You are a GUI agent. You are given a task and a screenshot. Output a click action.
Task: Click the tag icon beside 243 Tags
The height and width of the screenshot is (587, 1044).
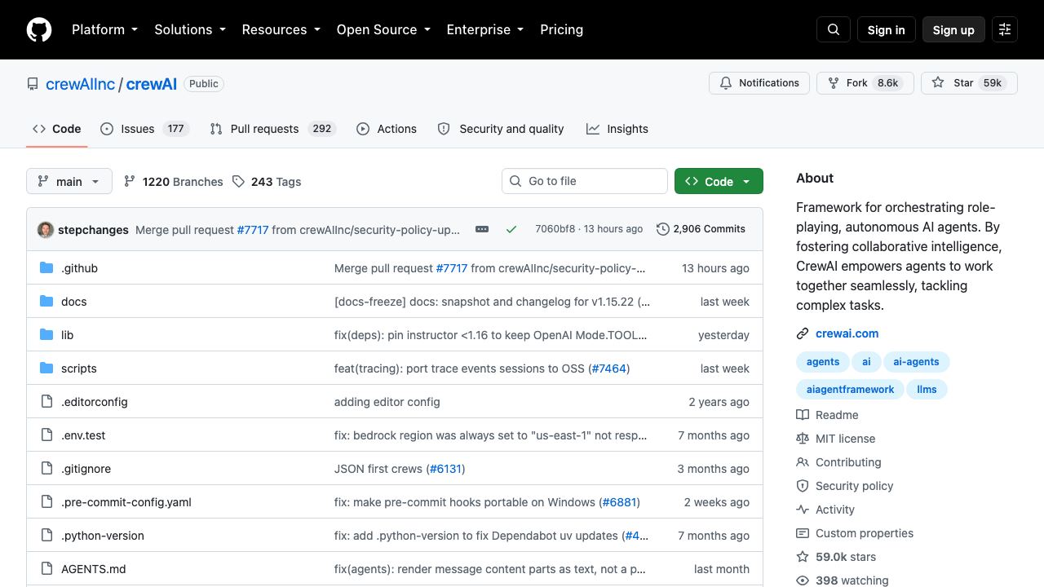[x=238, y=182]
